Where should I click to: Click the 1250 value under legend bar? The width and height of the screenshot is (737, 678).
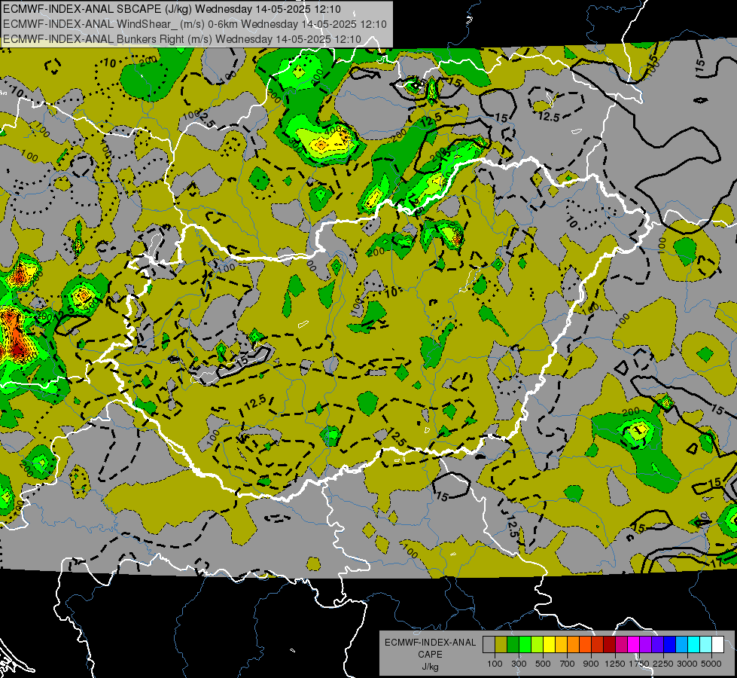(x=615, y=664)
